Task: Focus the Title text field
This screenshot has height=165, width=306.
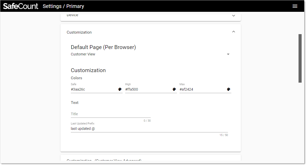Action: point(111,114)
